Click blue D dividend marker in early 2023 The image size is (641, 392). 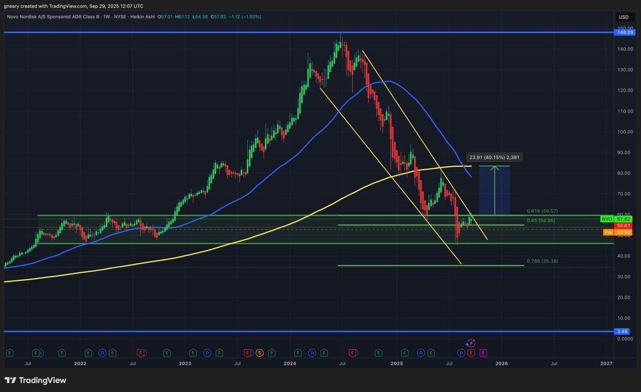(x=207, y=353)
